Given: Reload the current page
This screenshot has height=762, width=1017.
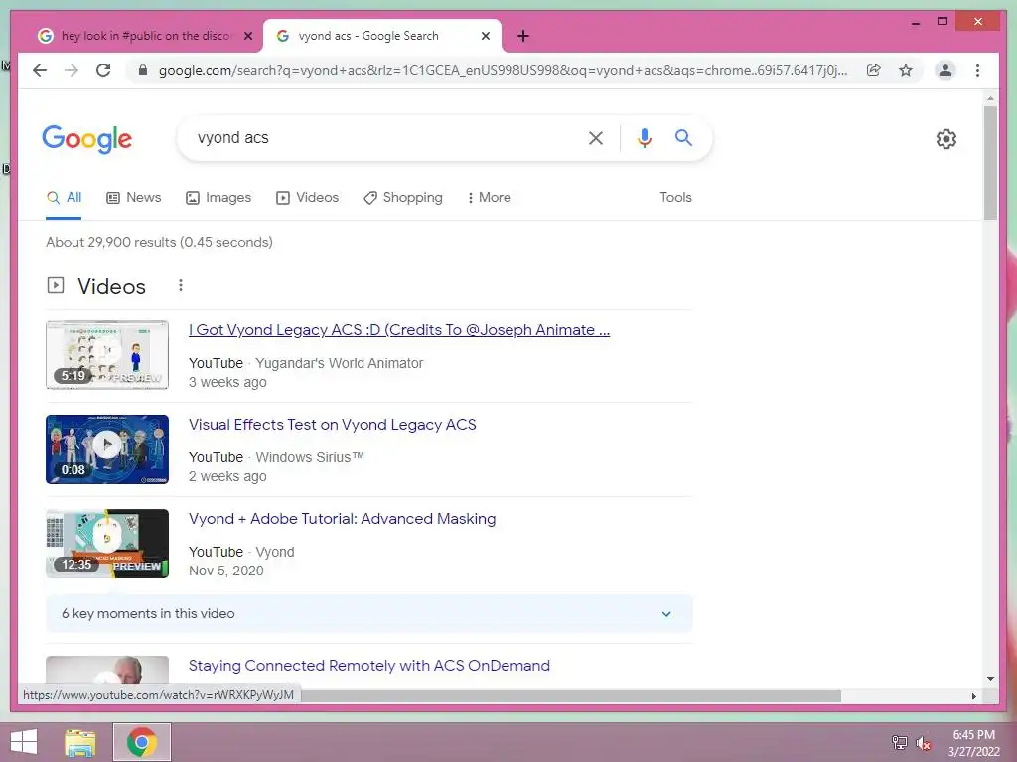Looking at the screenshot, I should click(103, 70).
